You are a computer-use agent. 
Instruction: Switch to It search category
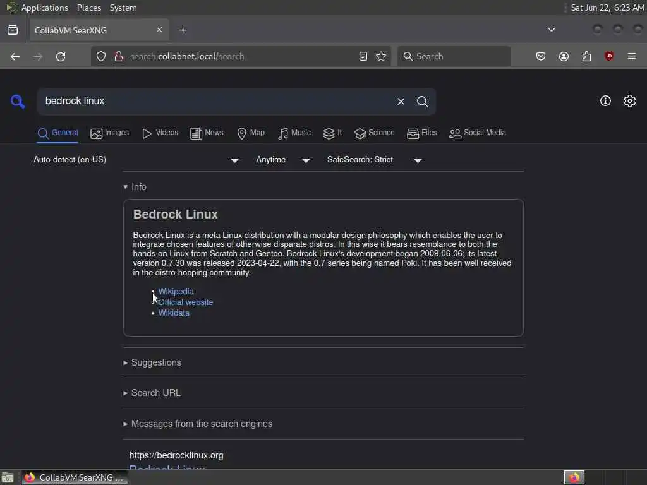click(332, 133)
